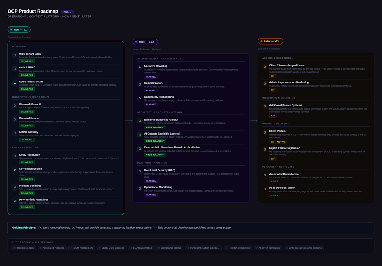This screenshot has width=382, height=266.
Task: Click the OCP Product Roadmap title
Action: point(33,11)
